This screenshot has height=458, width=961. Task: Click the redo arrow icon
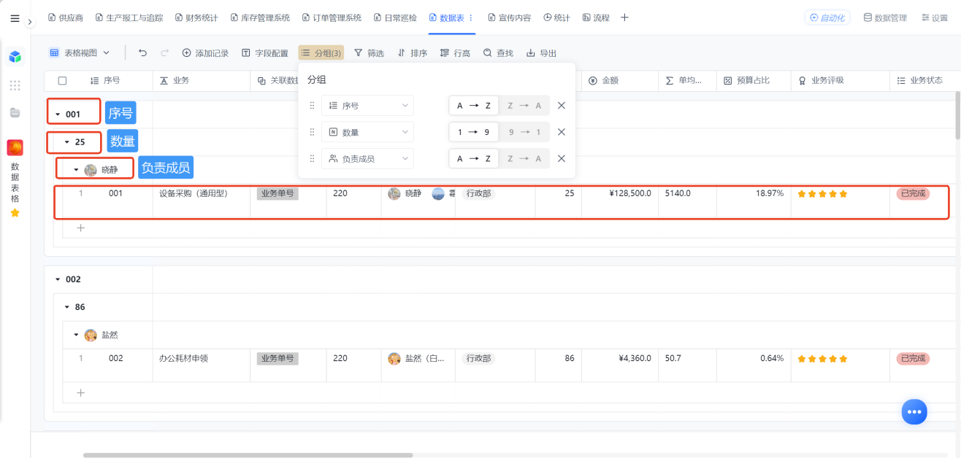tap(165, 53)
